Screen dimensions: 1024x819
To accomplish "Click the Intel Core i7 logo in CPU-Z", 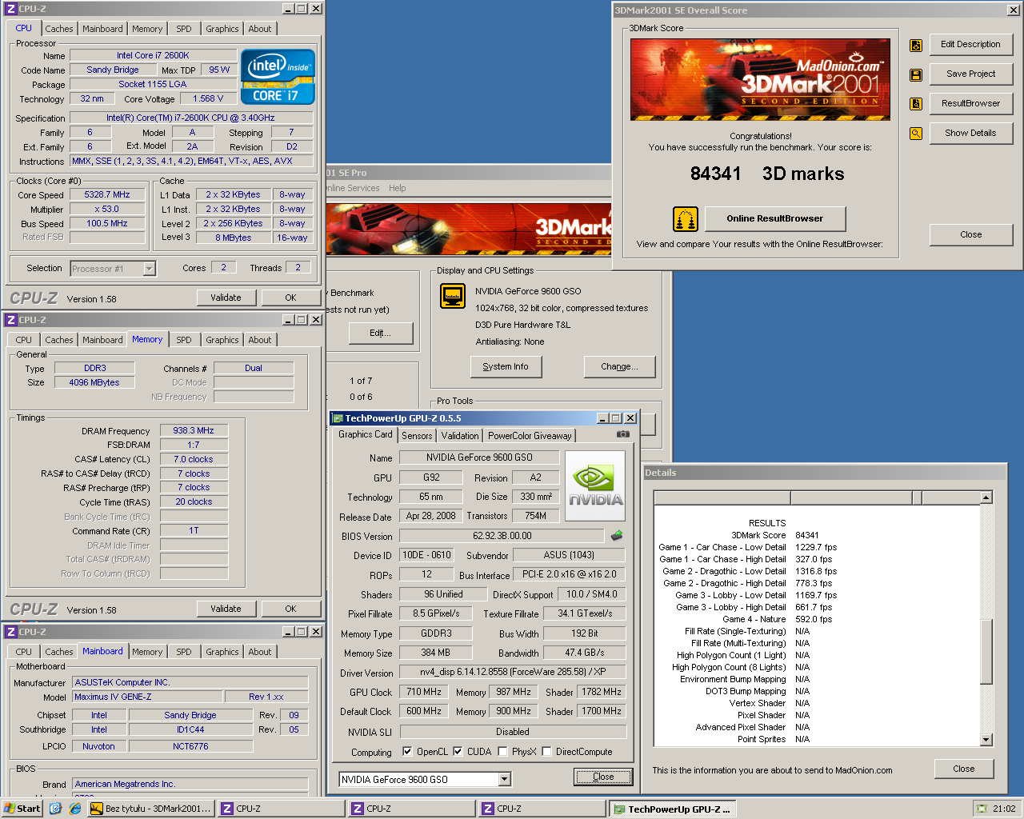I will (278, 77).
